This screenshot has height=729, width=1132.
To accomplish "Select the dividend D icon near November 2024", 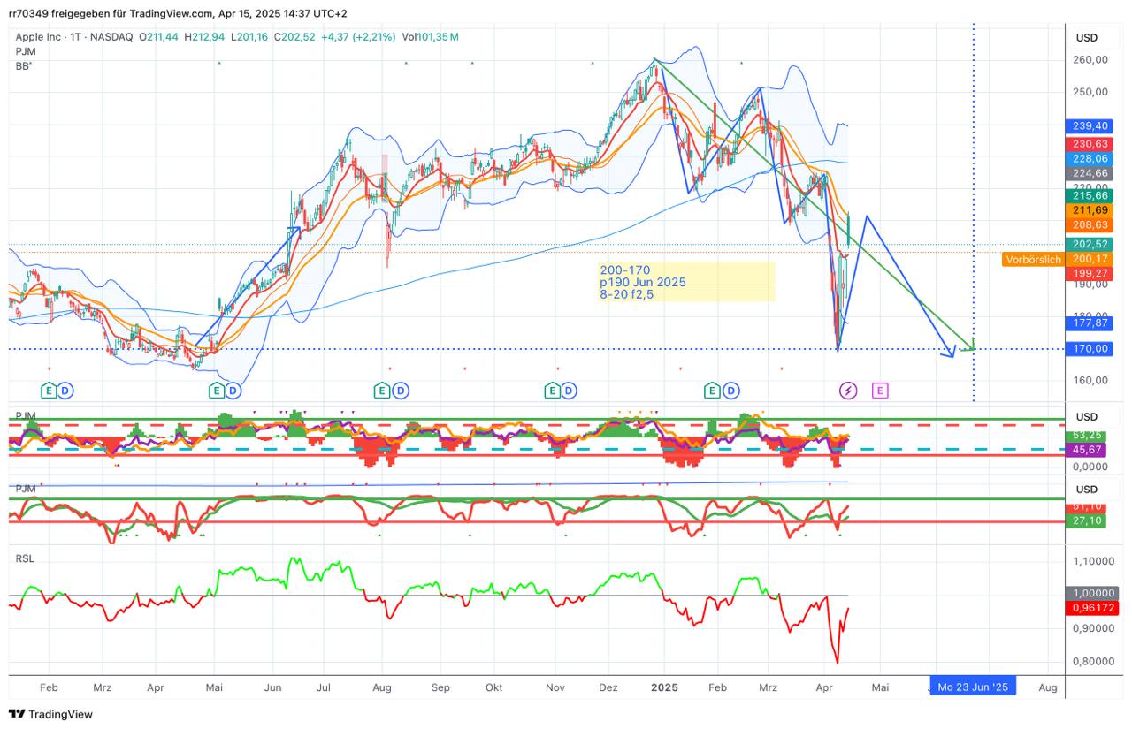I will (569, 390).
